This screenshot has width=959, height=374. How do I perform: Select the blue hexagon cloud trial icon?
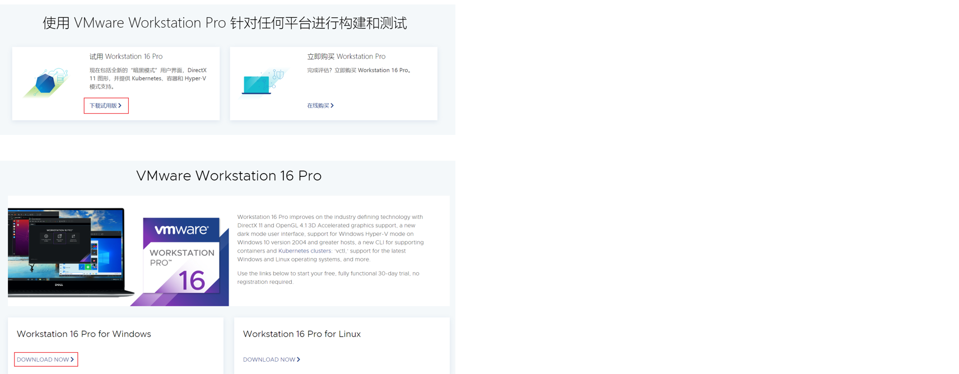[47, 83]
